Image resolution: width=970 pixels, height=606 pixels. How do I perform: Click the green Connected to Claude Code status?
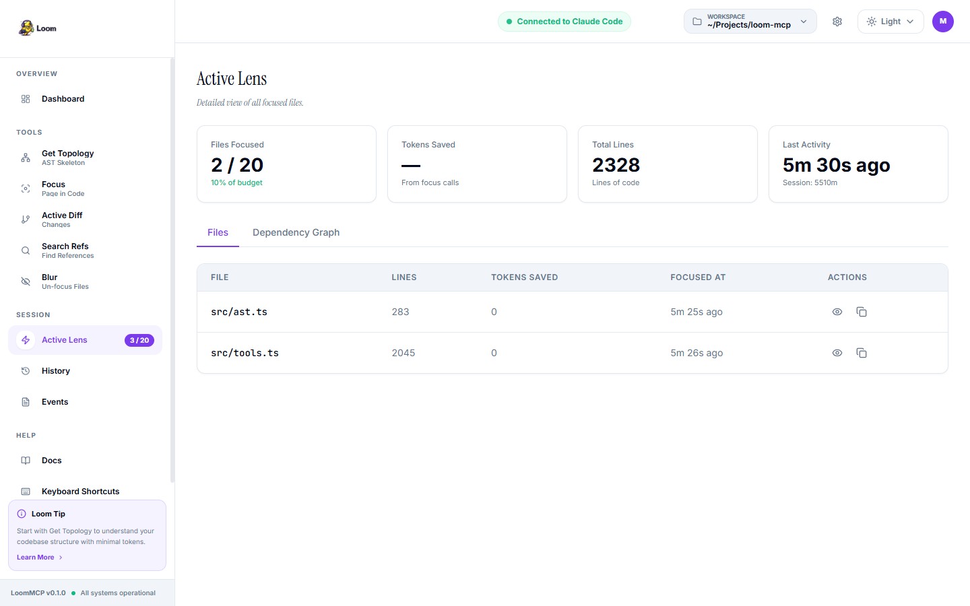[x=564, y=21]
